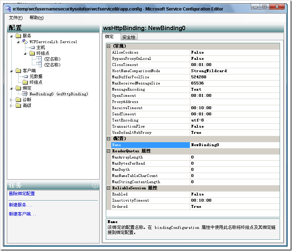Expand the 诊断 tree node

tap(11, 100)
